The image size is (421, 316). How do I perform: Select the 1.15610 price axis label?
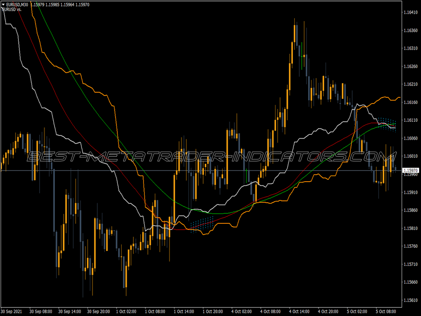411,300
